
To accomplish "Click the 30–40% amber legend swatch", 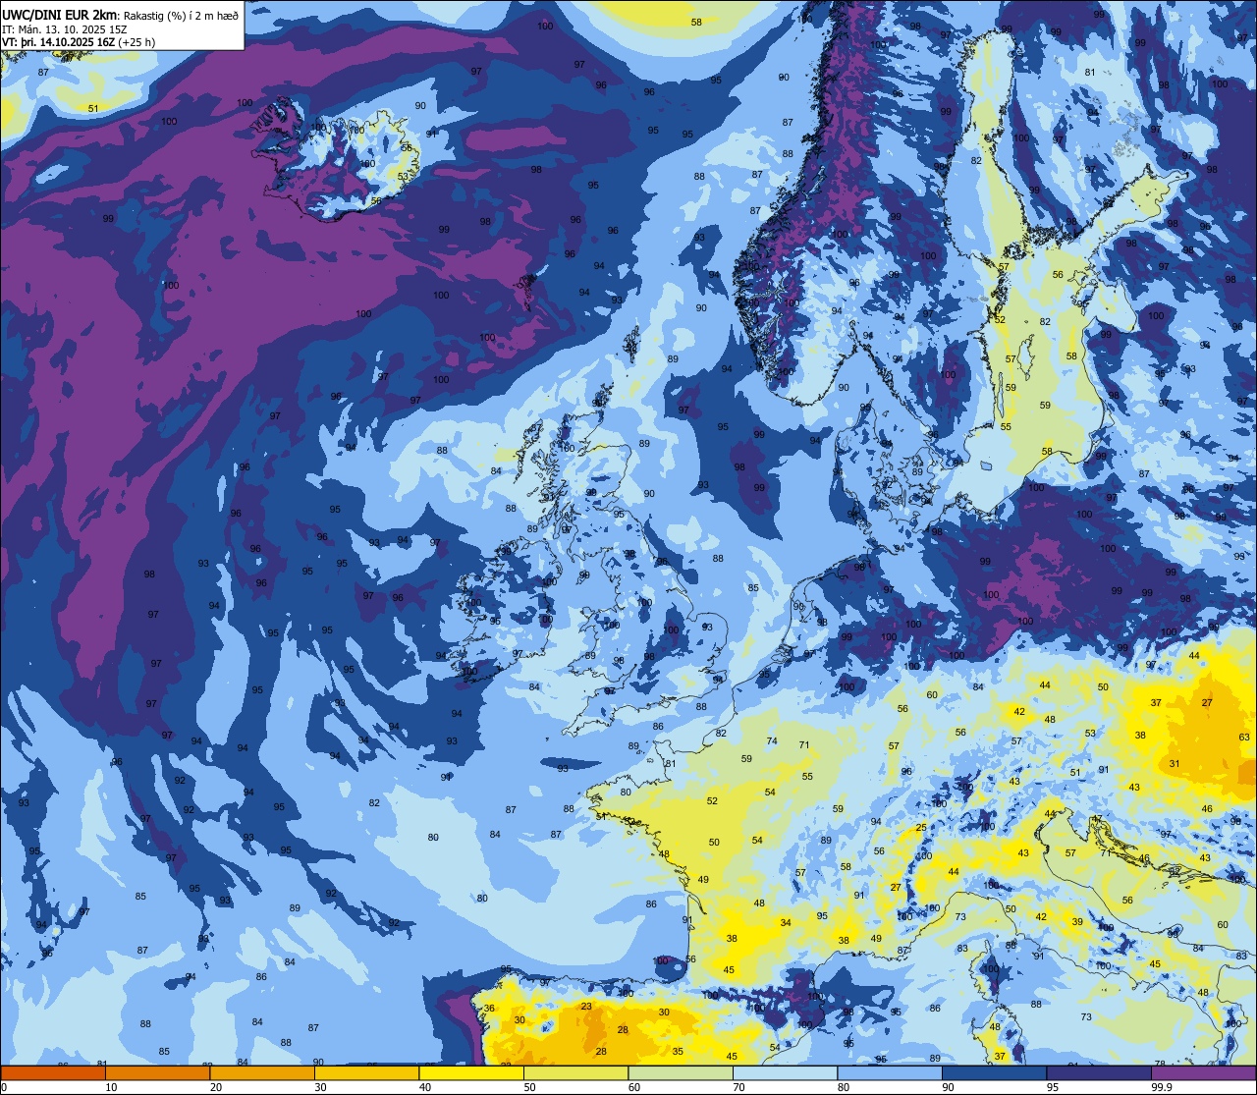I will [366, 1073].
